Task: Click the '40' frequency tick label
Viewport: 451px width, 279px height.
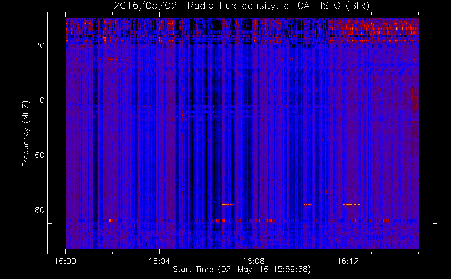Action: [40, 100]
